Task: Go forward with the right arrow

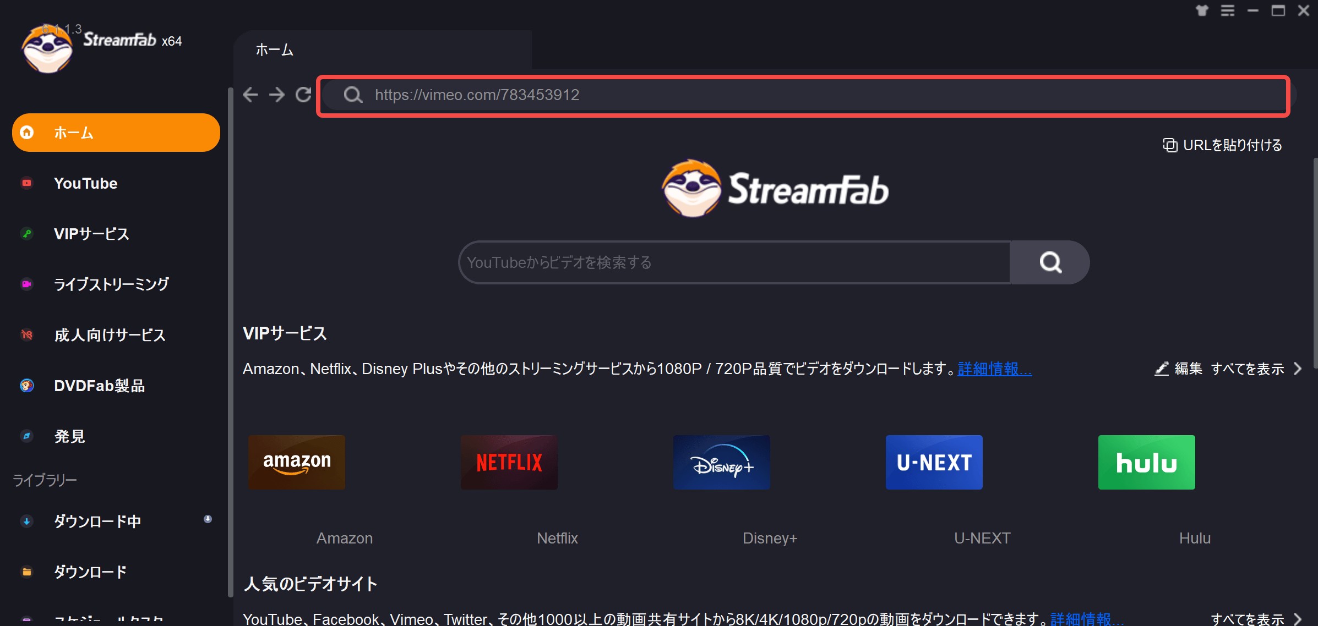Action: point(277,95)
